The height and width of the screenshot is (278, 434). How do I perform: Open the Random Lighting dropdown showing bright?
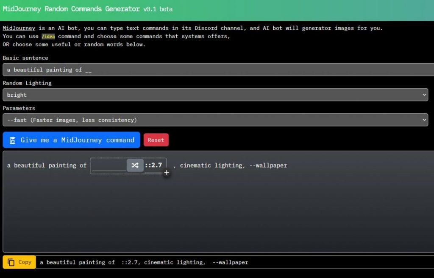pyautogui.click(x=215, y=95)
